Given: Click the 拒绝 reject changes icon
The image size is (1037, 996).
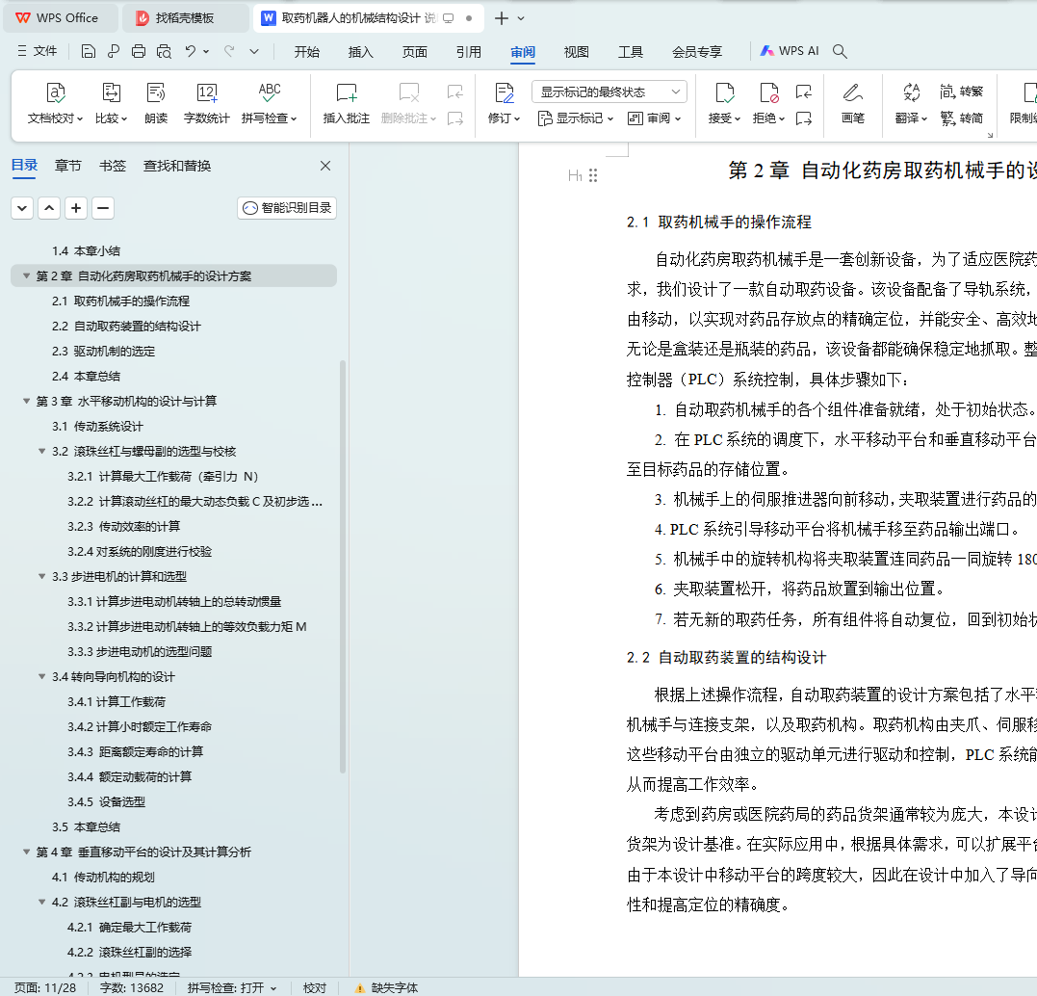Looking at the screenshot, I should (x=768, y=93).
